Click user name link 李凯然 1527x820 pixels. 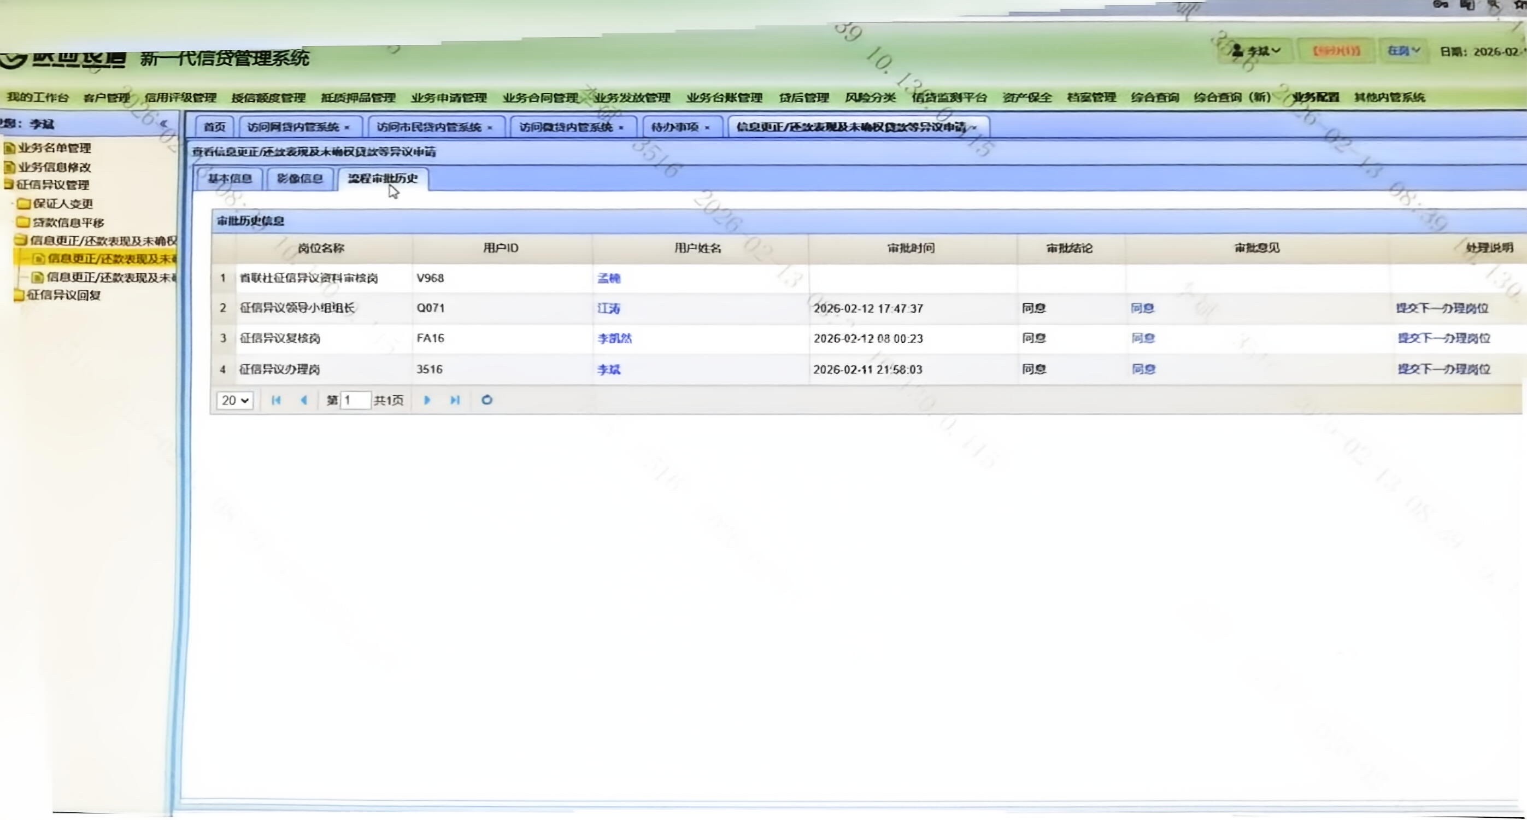(614, 338)
